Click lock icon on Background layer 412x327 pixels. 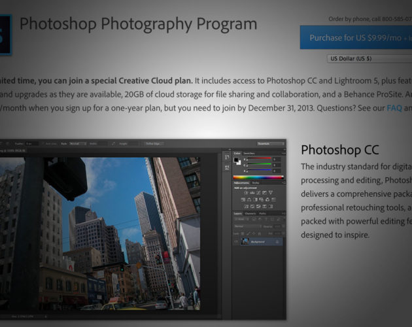pyautogui.click(x=277, y=241)
